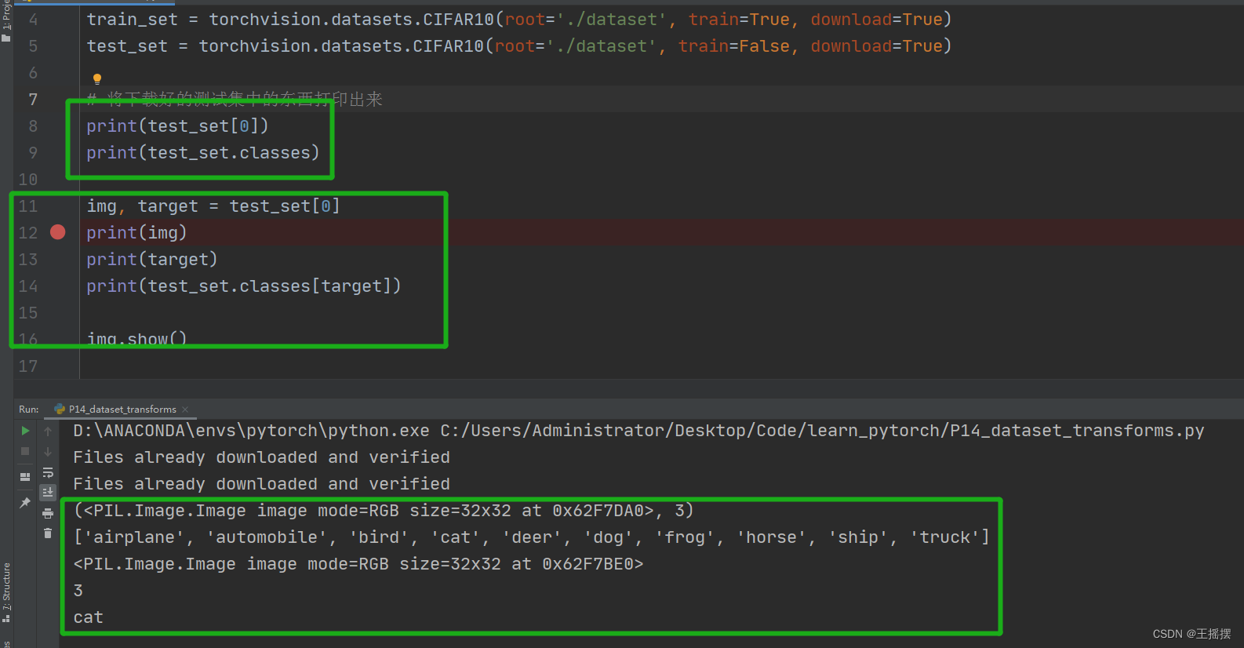Place cursor in print(test_set[0]) line
Viewport: 1244px width, 648px height.
177,126
